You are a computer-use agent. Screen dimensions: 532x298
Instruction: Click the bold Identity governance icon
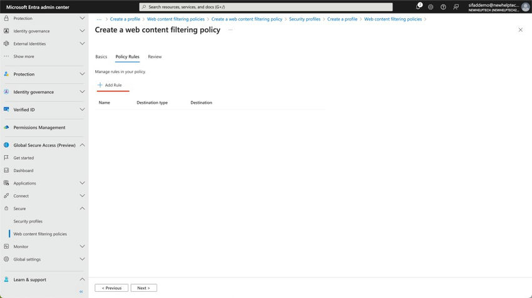[6, 91]
